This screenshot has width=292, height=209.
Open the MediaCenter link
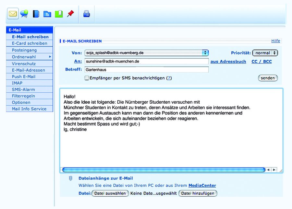tap(202, 185)
